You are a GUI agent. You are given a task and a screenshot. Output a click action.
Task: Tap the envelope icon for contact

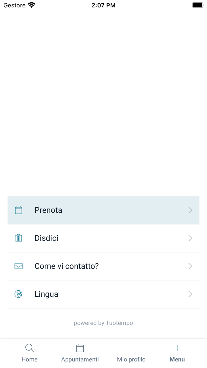(x=19, y=266)
